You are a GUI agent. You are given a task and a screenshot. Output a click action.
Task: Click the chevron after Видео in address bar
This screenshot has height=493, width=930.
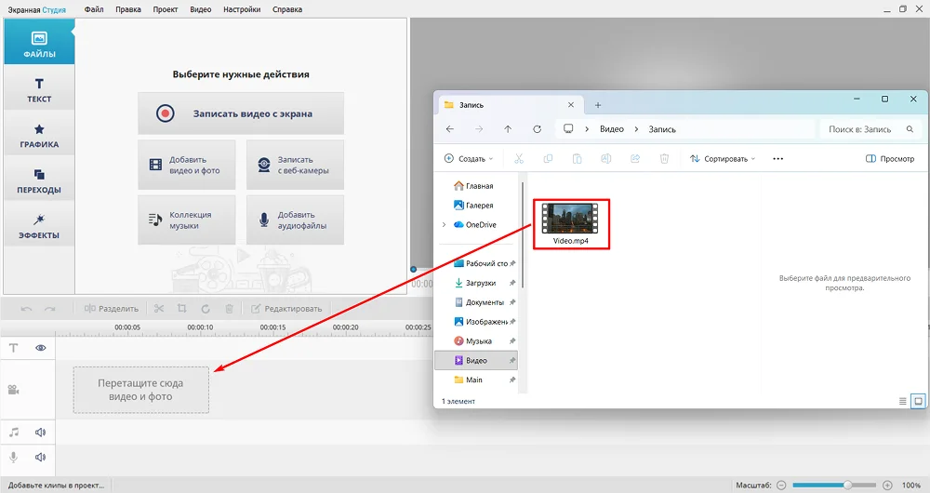(636, 128)
